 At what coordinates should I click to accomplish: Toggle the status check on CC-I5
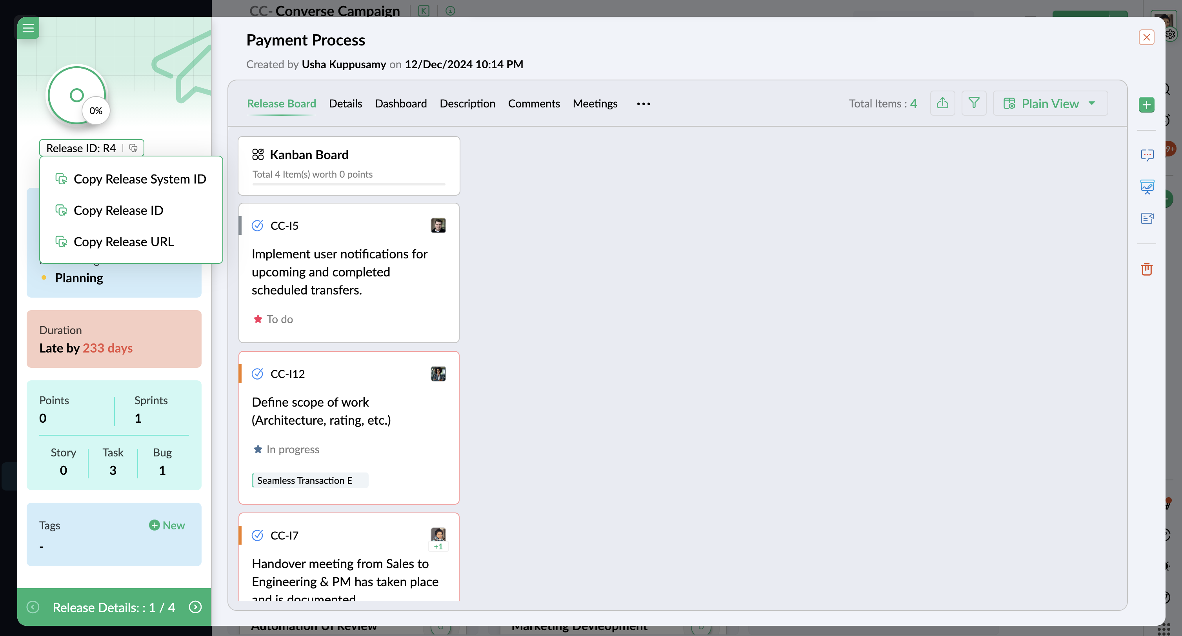(x=257, y=226)
